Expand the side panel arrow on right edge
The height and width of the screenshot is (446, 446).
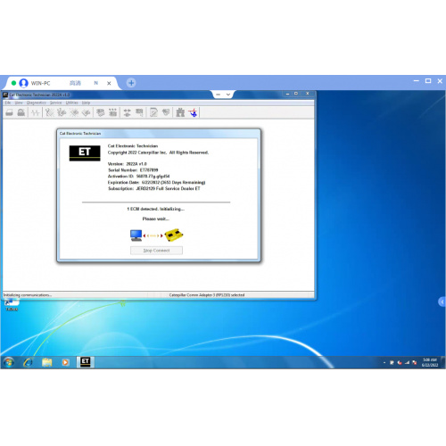coord(442,301)
